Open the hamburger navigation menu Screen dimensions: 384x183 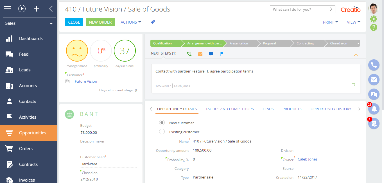click(7, 9)
